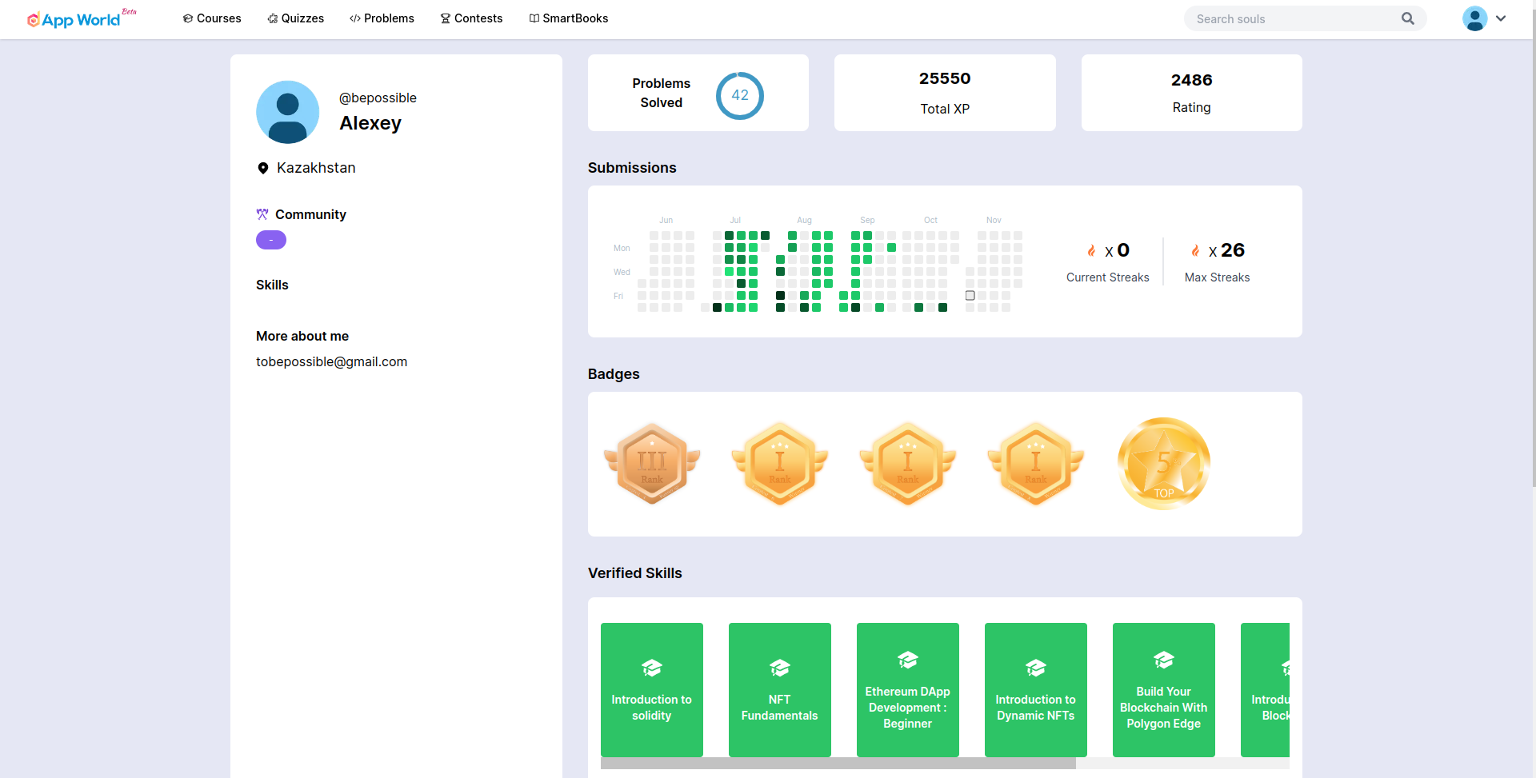This screenshot has width=1536, height=778.
Task: Open the Courses menu
Action: pyautogui.click(x=212, y=18)
